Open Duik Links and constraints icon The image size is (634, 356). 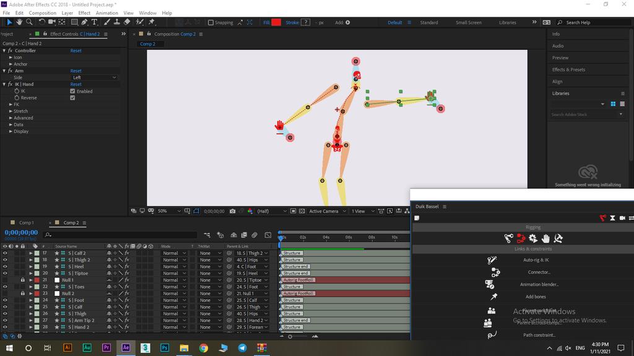click(521, 239)
